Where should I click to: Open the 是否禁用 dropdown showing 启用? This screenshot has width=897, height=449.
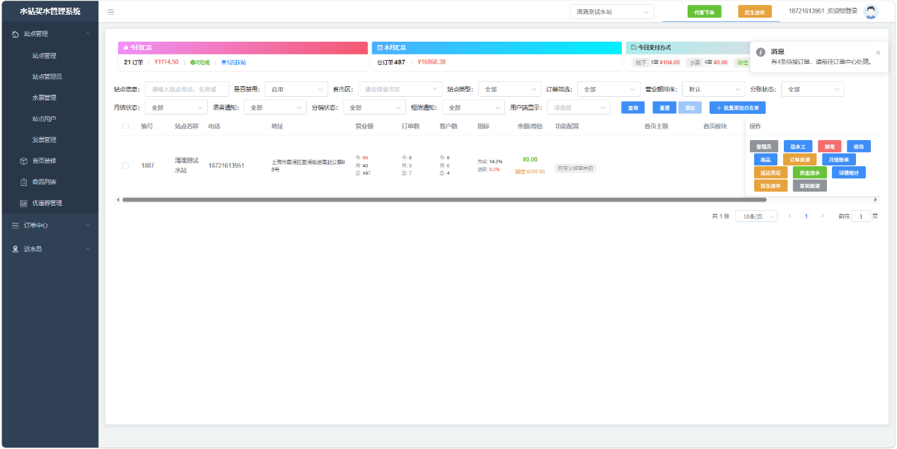tap(296, 89)
